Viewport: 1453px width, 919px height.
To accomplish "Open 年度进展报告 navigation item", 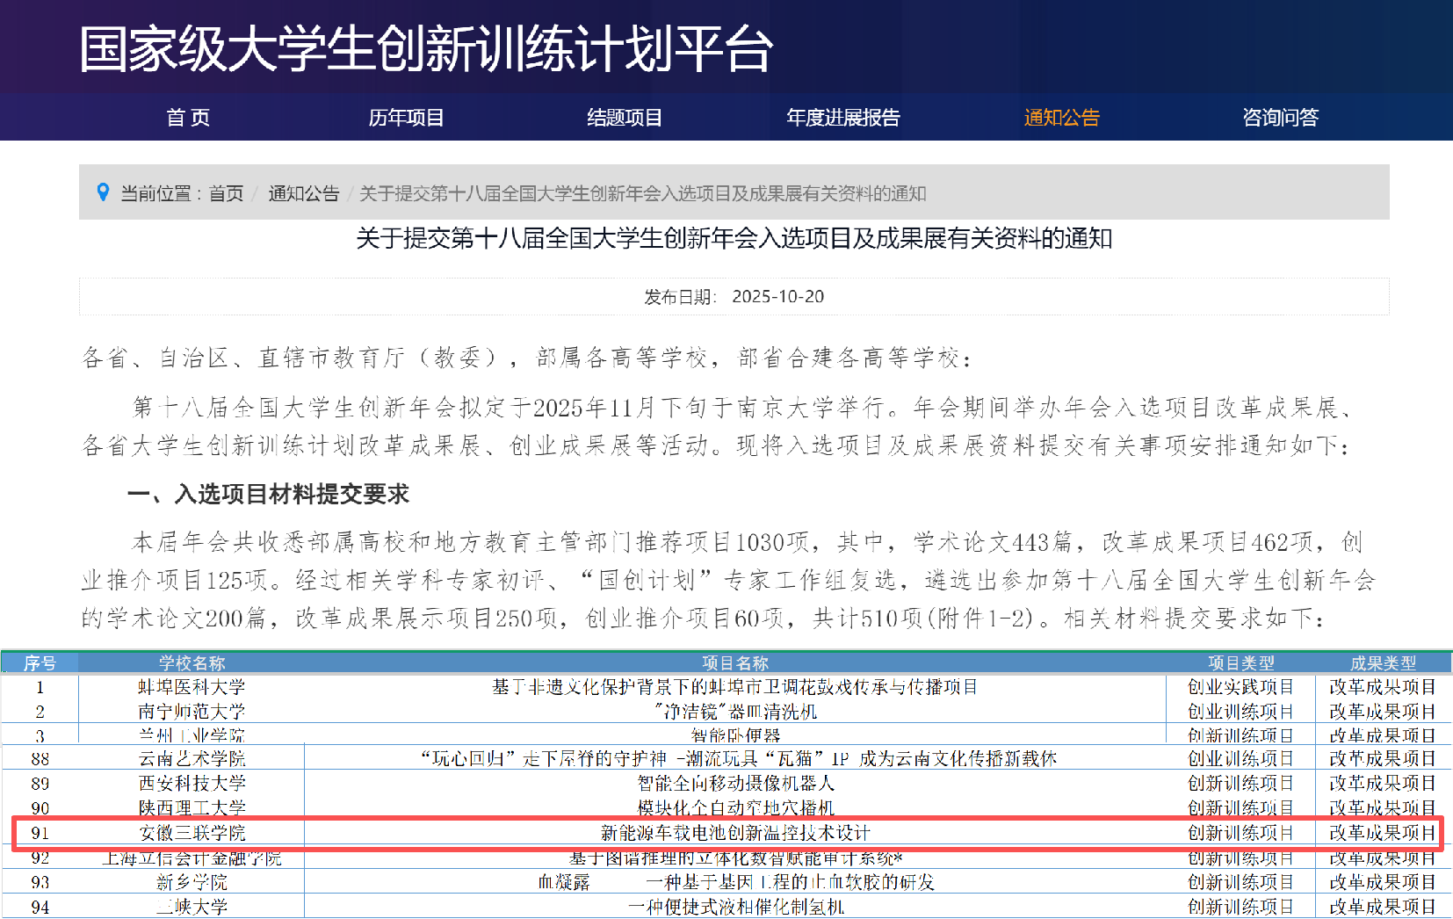I will (843, 118).
